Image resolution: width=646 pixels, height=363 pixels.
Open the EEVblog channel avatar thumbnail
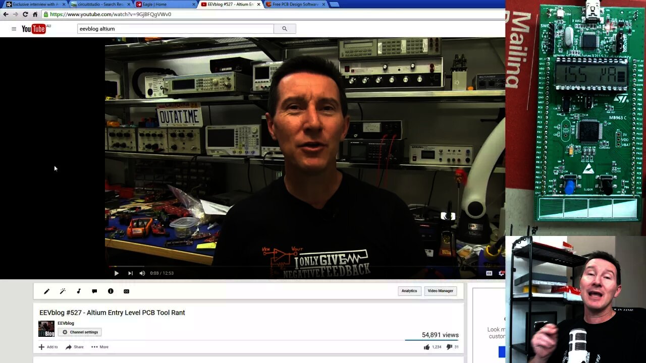click(46, 329)
